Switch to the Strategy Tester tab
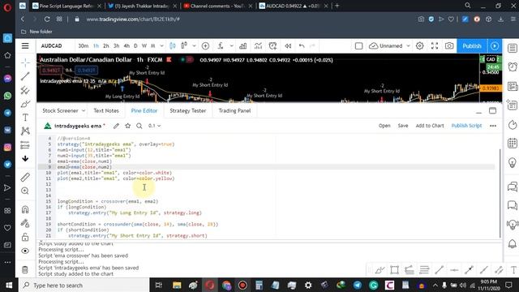 (187, 110)
